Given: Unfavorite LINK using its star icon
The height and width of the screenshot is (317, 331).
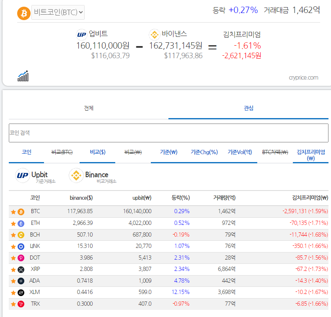Looking at the screenshot, I should (x=13, y=247).
